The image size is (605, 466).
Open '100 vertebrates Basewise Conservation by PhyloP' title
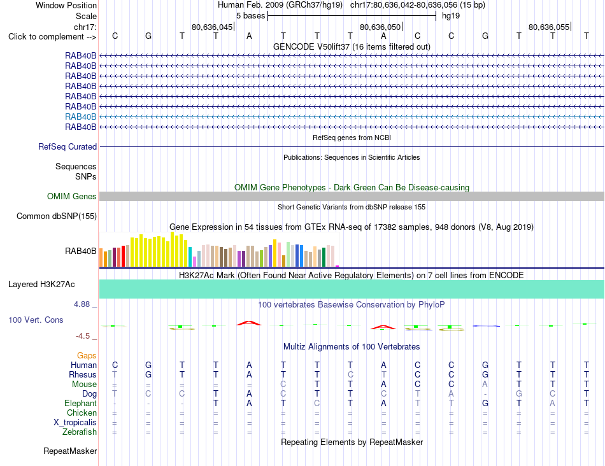pos(352,305)
